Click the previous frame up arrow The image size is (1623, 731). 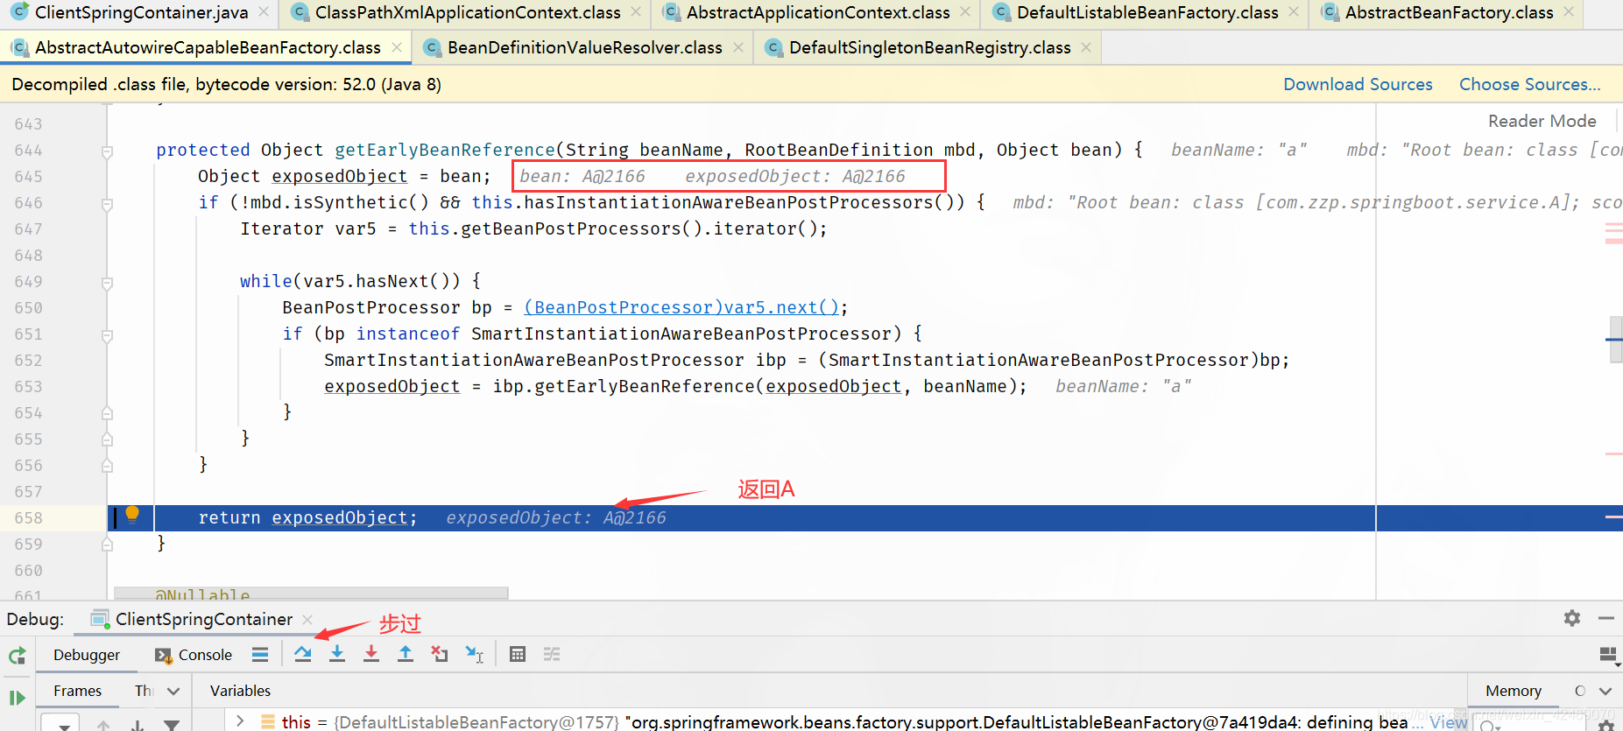point(103,726)
